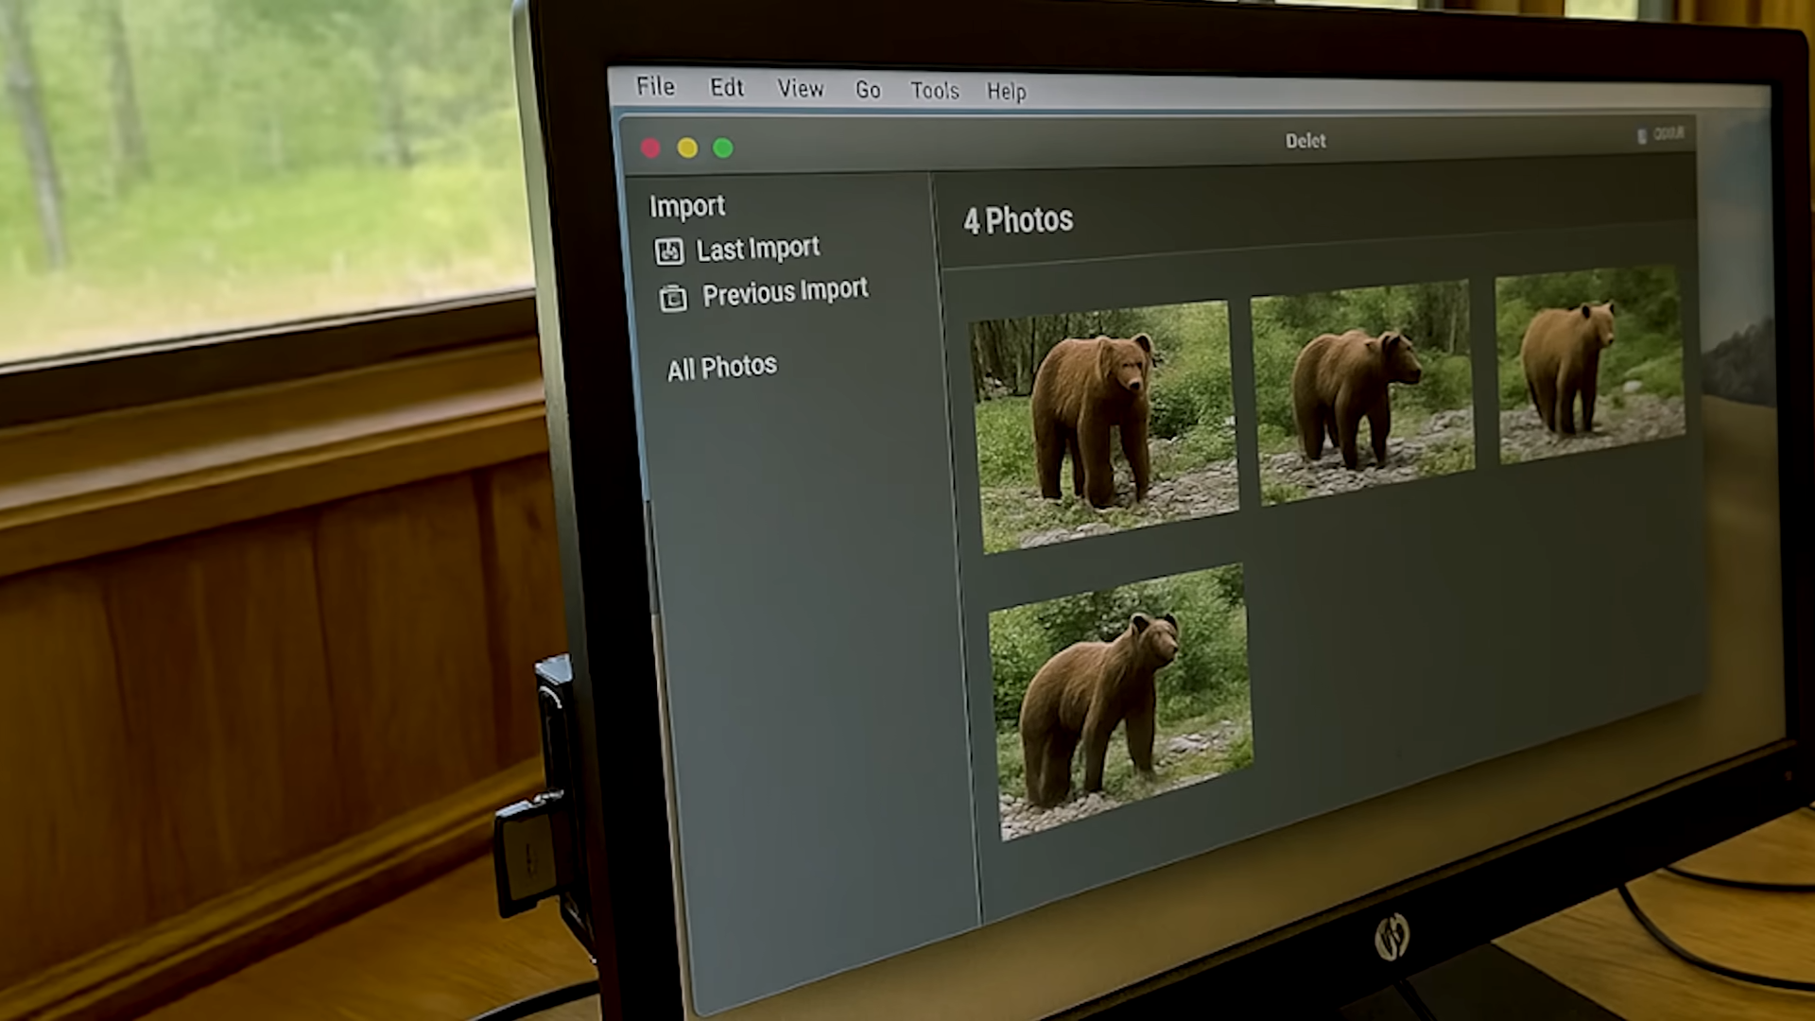Select the Last Import text label
The width and height of the screenshot is (1815, 1021).
(x=757, y=249)
